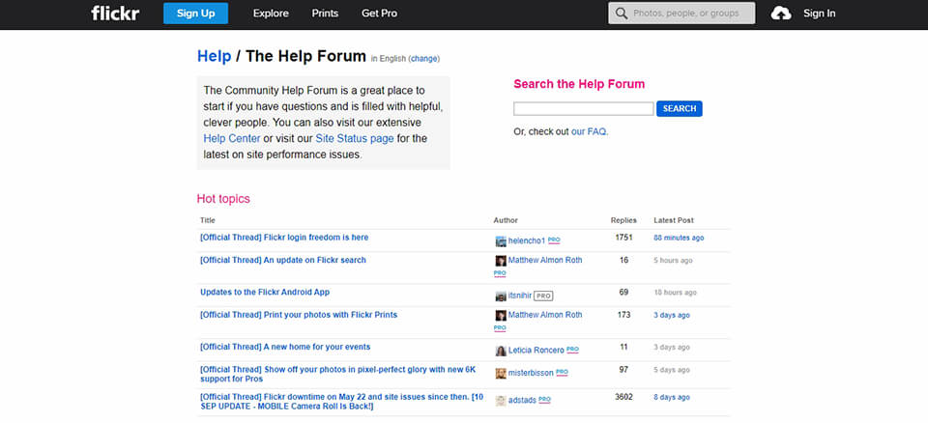Screen dimensions: 928x423
Task: Click Matthew Almon Roth name in search update row
Action: (545, 261)
